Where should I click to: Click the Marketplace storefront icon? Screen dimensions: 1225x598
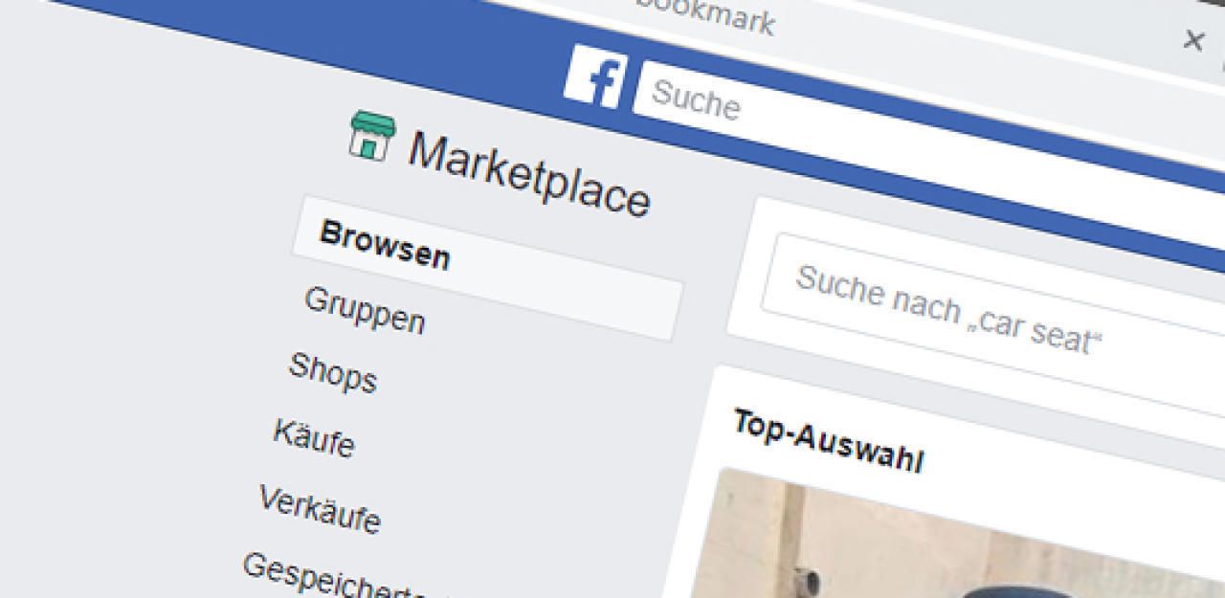[x=371, y=135]
